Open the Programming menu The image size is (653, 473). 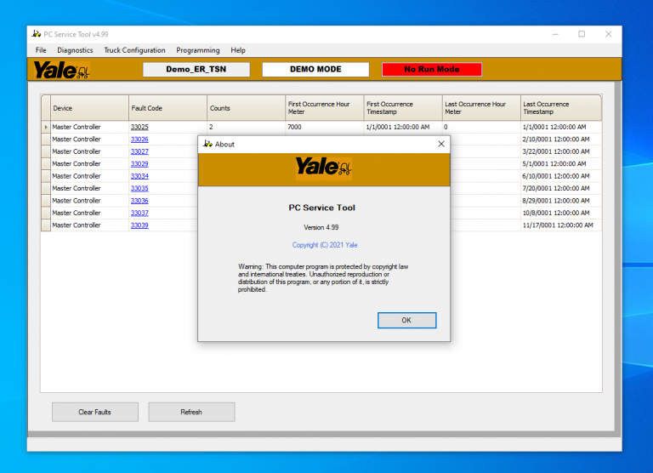(x=198, y=50)
